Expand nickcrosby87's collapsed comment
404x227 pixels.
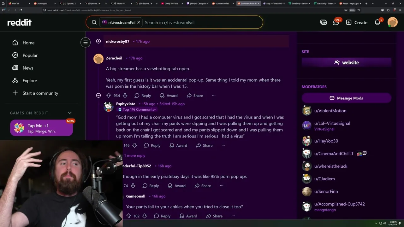click(x=98, y=41)
